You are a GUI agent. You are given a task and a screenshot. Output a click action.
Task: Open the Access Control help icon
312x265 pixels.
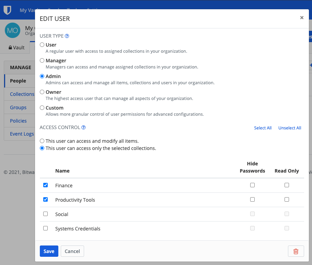pos(83,127)
